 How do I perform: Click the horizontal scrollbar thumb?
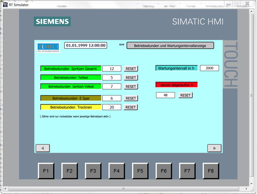pyautogui.click(x=123, y=189)
